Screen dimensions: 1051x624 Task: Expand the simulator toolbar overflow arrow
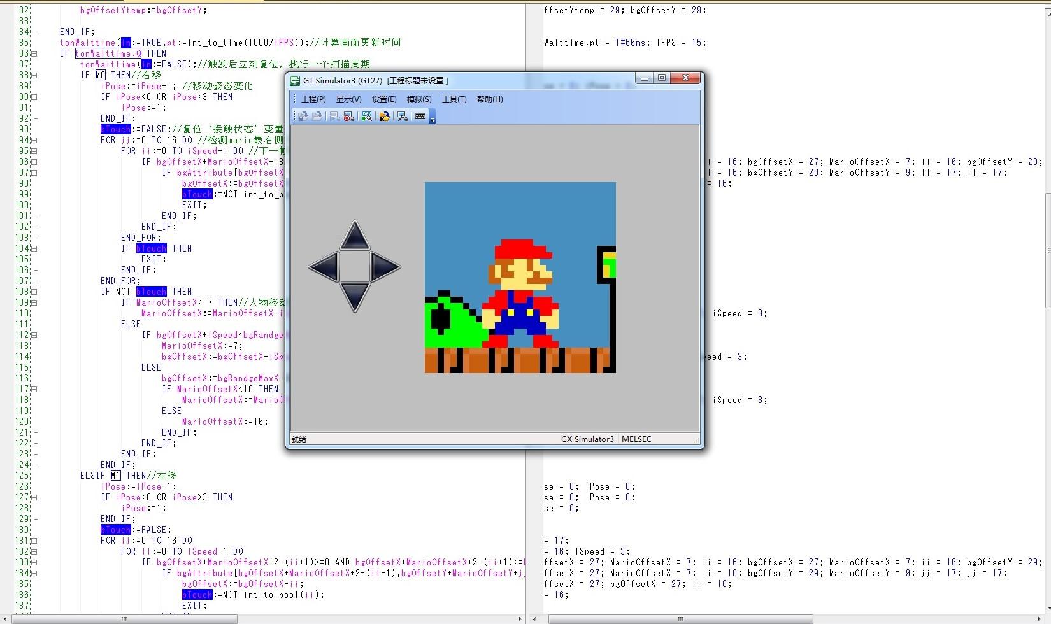click(x=432, y=117)
